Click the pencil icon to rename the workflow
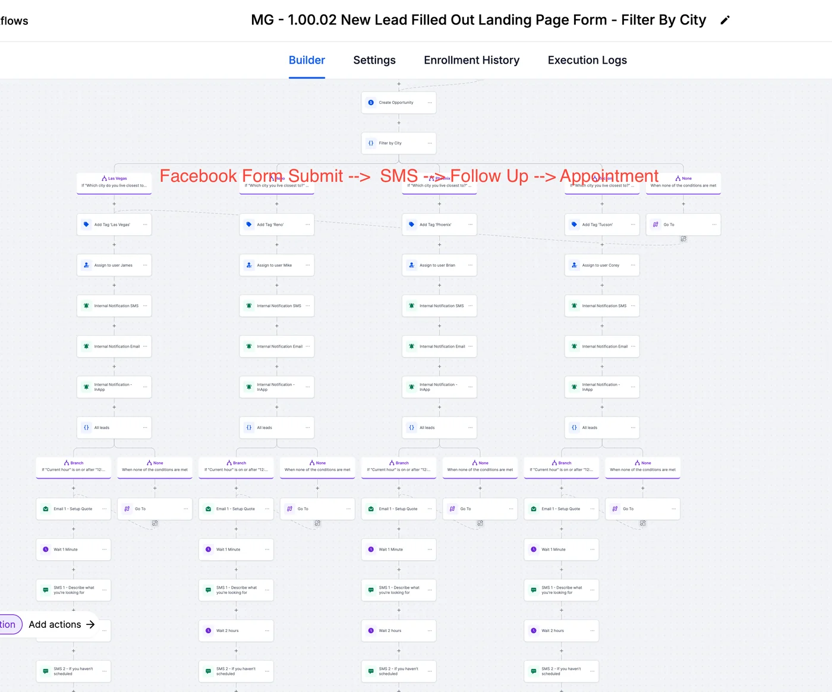Viewport: 832px width, 692px height. pyautogui.click(x=725, y=20)
